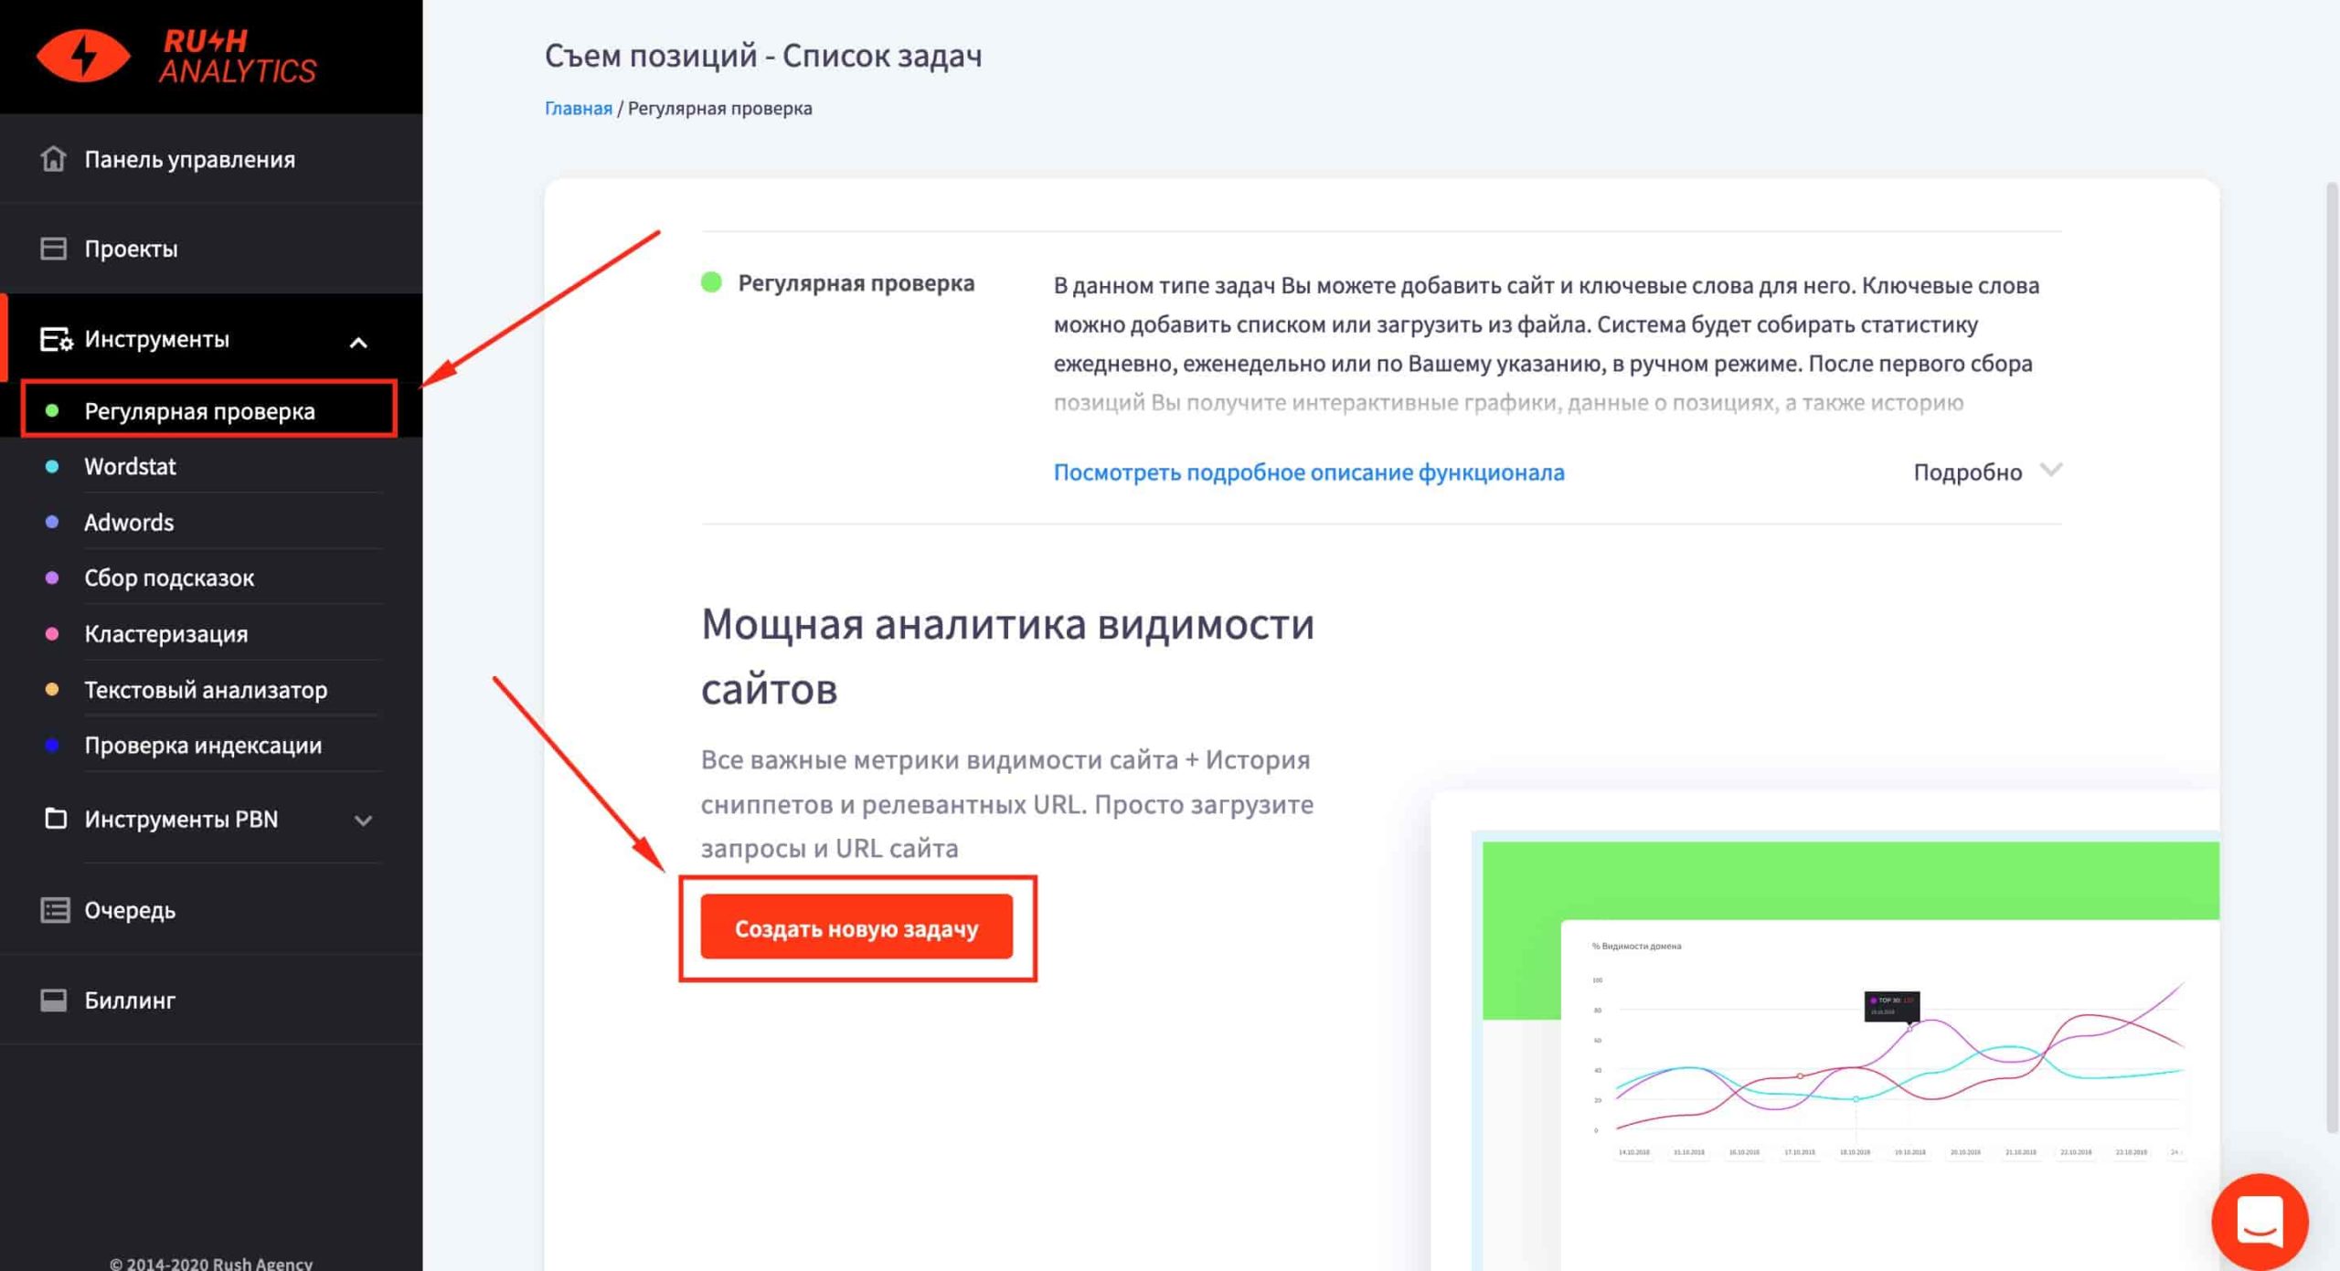Viewport: 2340px width, 1271px height.
Task: Click the Проекты card icon
Action: pos(53,249)
